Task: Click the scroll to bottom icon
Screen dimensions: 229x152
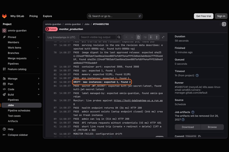Action: click(157, 37)
